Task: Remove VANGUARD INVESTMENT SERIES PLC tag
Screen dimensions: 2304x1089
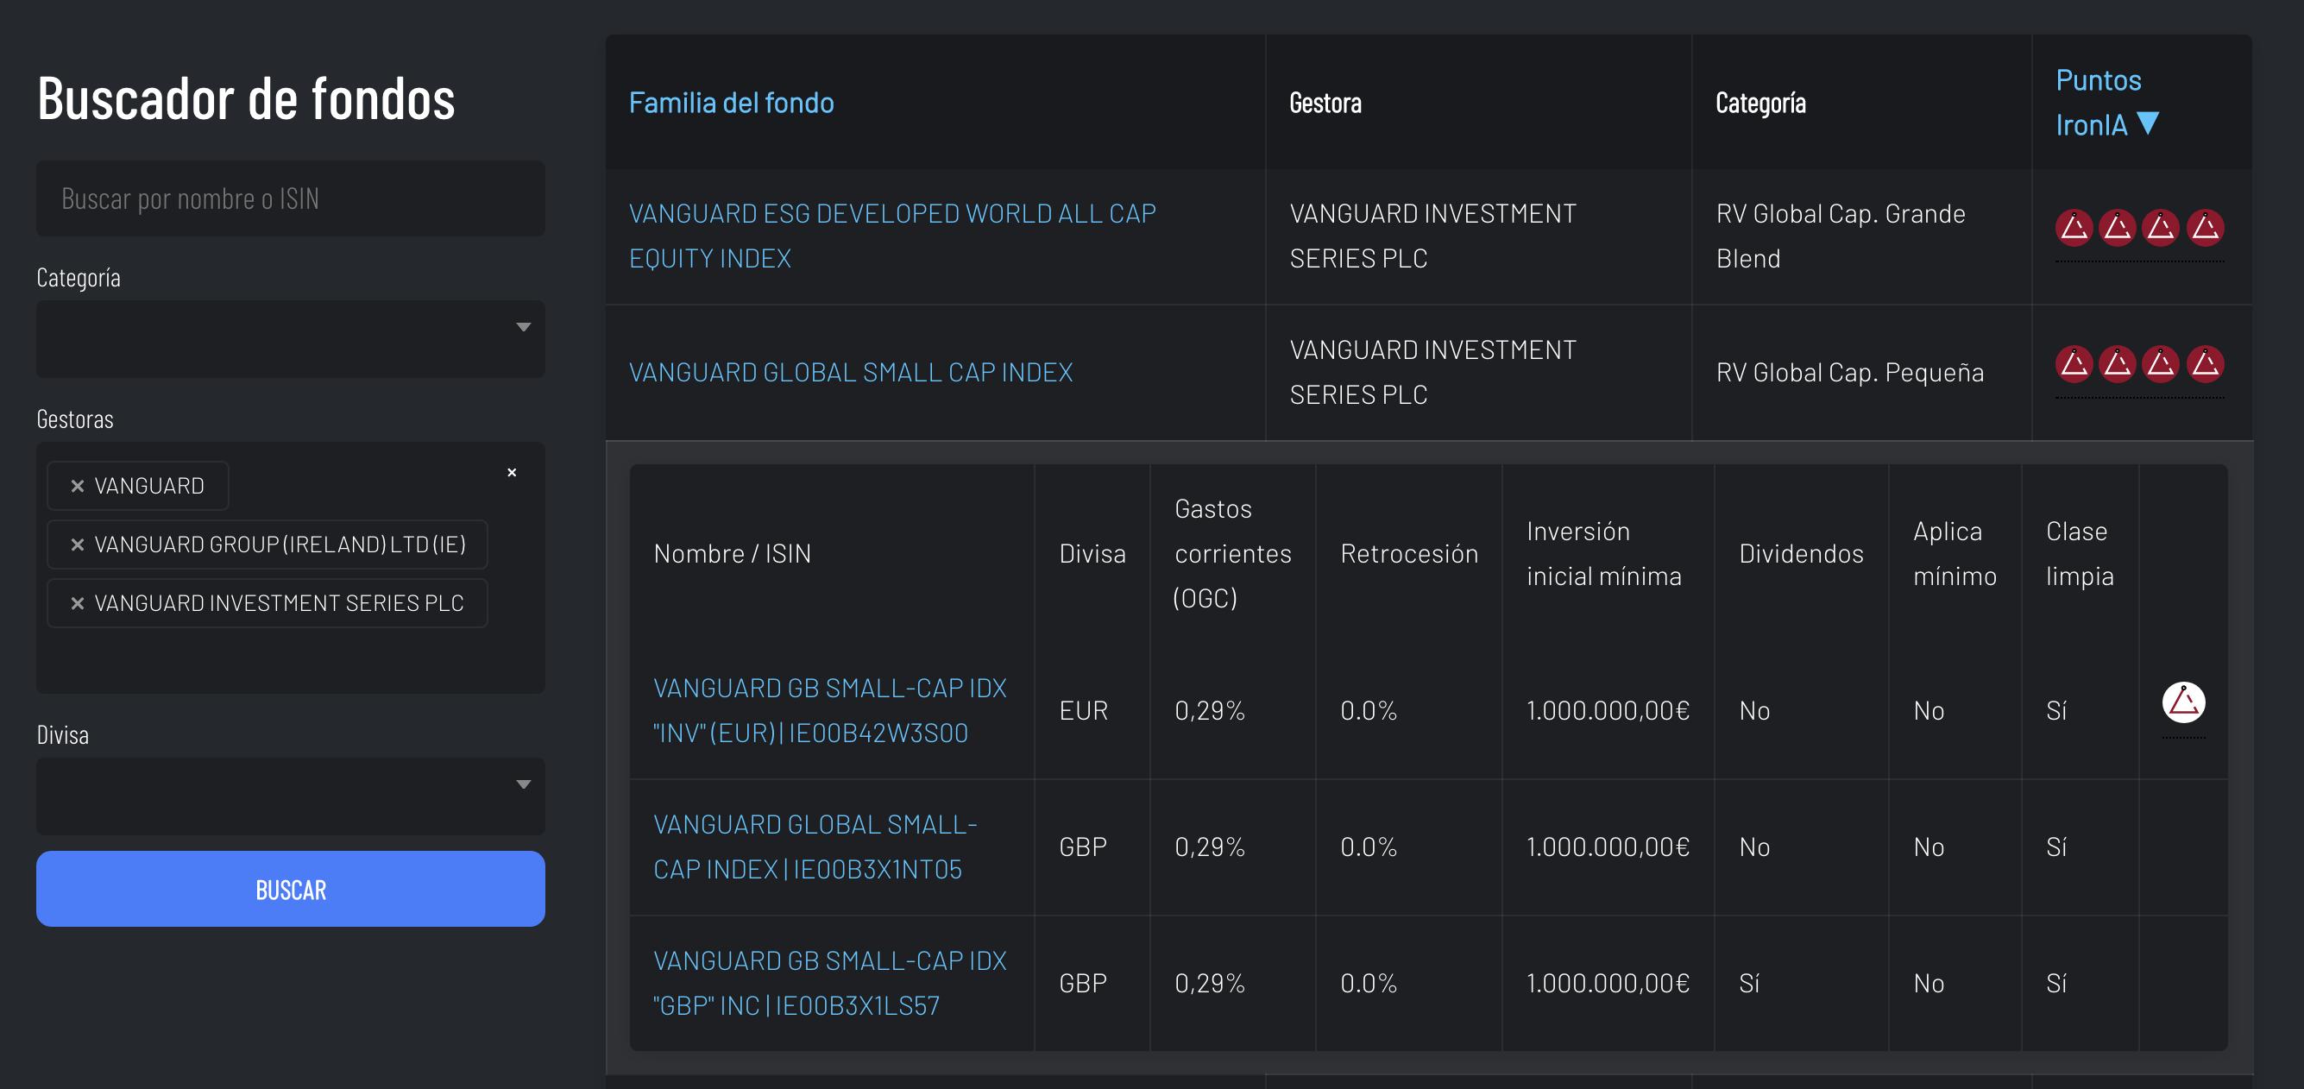Action: [78, 603]
